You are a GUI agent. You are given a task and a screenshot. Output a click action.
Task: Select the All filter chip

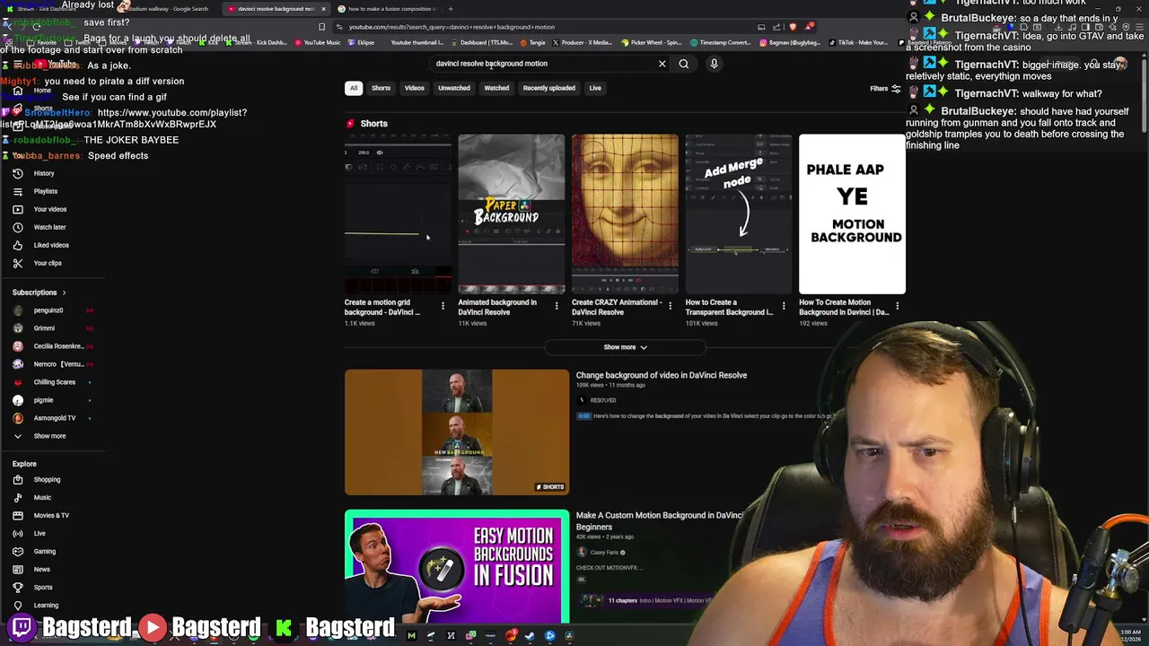point(354,88)
